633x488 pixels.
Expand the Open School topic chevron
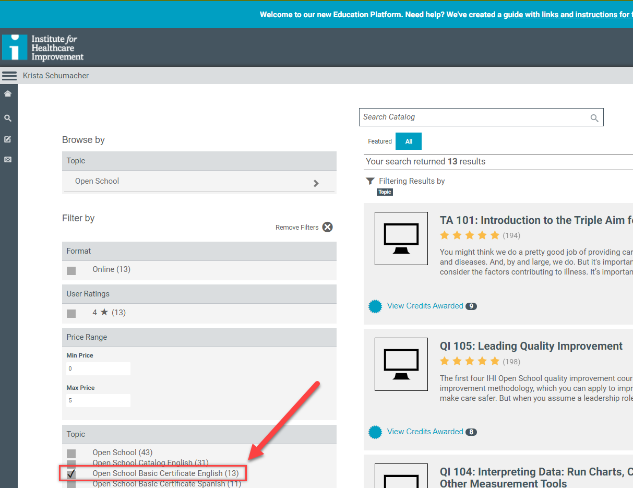point(316,183)
